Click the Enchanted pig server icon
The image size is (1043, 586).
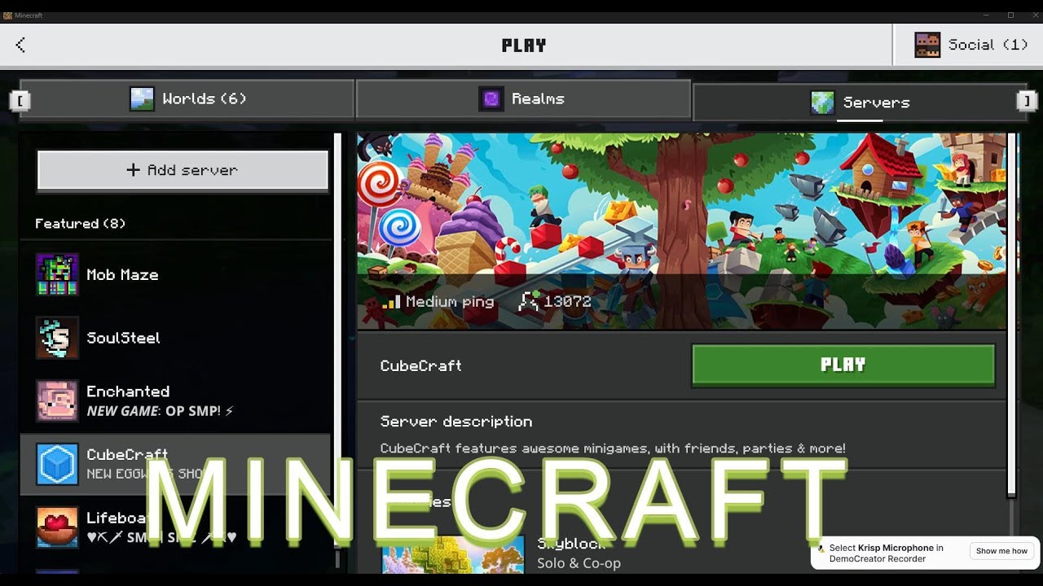[x=57, y=400]
